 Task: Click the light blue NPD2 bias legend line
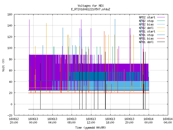click(x=161, y=24)
